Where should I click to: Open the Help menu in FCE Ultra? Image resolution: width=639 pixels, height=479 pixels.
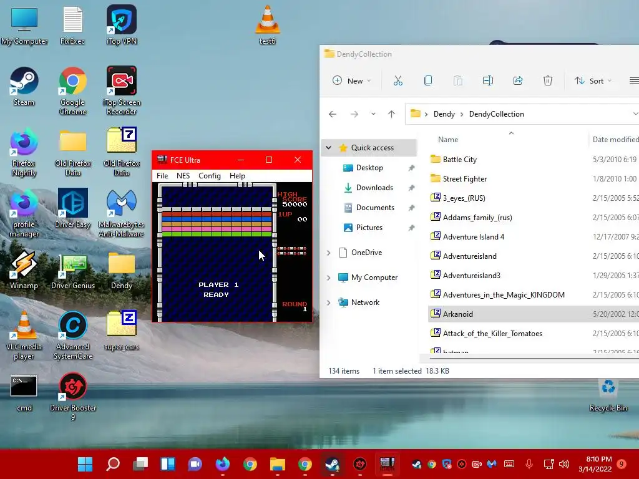[237, 175]
